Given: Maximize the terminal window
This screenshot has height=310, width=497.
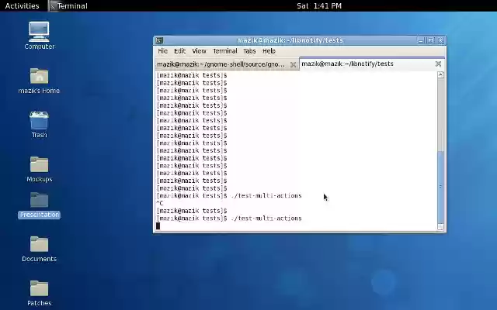Looking at the screenshot, I should click(430, 40).
